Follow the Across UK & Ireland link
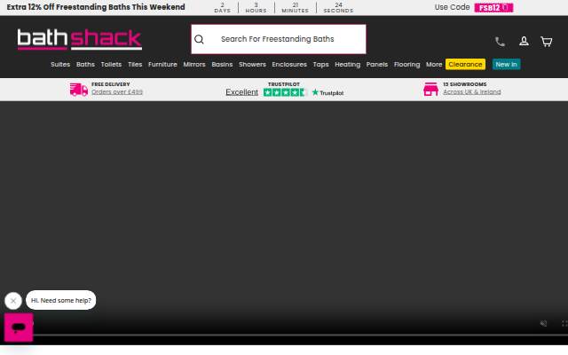The height and width of the screenshot is (355, 568). coord(471,92)
